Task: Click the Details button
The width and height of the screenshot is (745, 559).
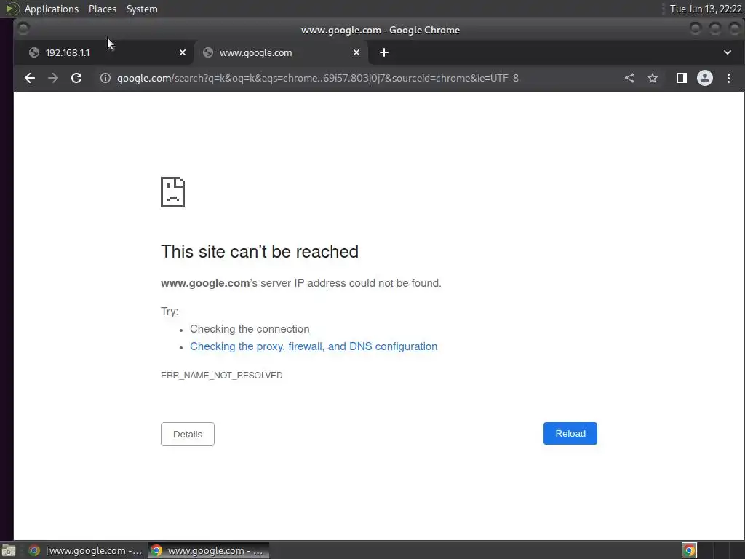Action: coord(188,434)
